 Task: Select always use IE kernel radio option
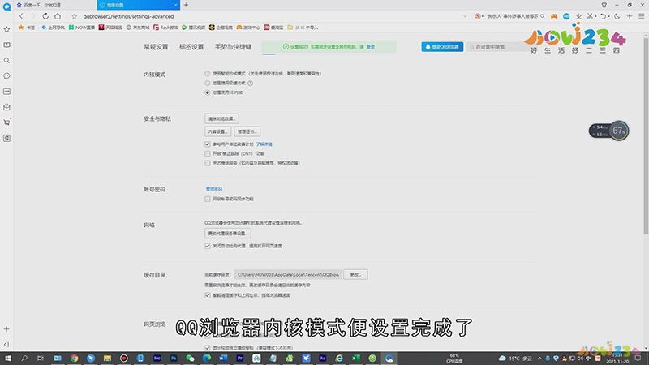click(208, 92)
